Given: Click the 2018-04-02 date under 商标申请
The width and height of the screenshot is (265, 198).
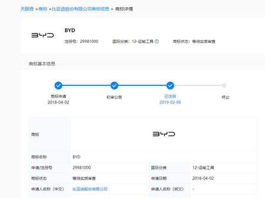Looking at the screenshot, I should click(59, 102).
